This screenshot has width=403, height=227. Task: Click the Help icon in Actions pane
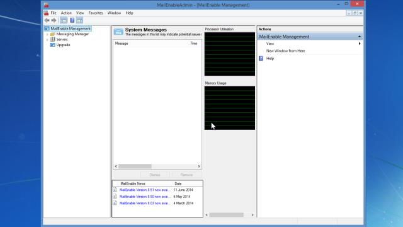pyautogui.click(x=261, y=59)
